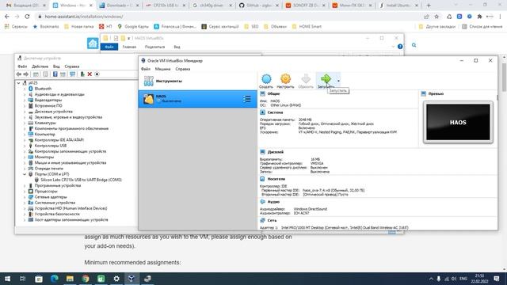Click the blue help icon in Device Manager toolbar
Image resolution: width=507 pixels, height=285 pixels.
(x=55, y=74)
